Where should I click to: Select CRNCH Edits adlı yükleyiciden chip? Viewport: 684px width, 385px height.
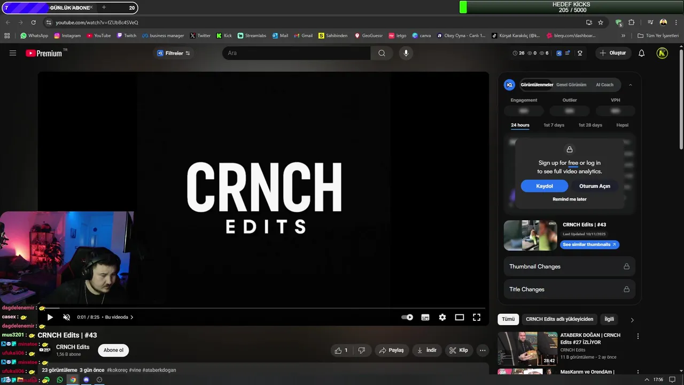click(x=559, y=319)
